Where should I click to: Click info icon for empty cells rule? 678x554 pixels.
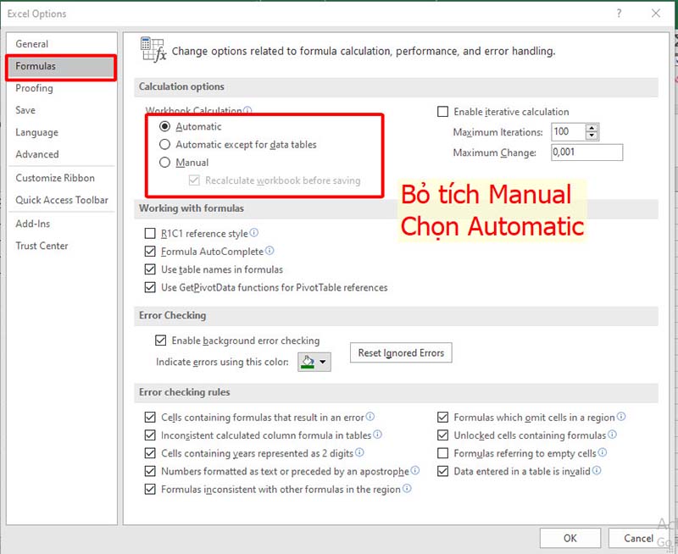coord(603,452)
